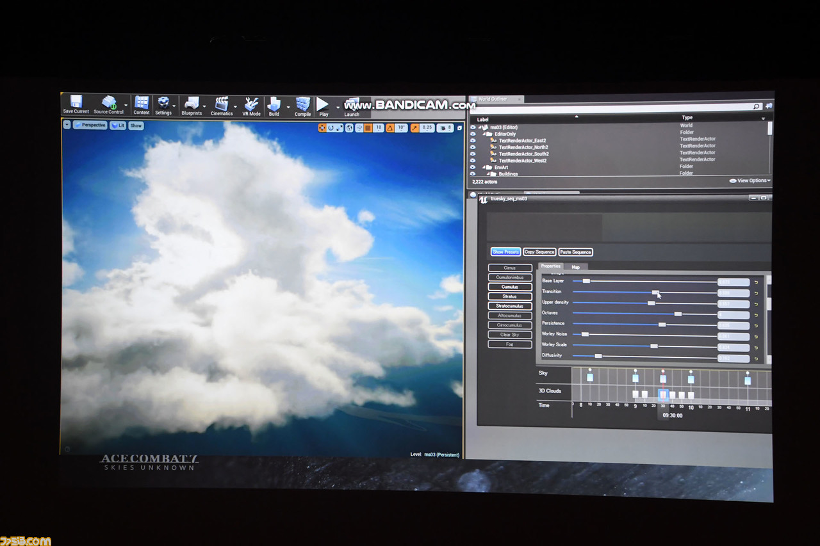820x546 pixels.
Task: Open the Cinematics clapperboard icon
Action: click(x=222, y=103)
